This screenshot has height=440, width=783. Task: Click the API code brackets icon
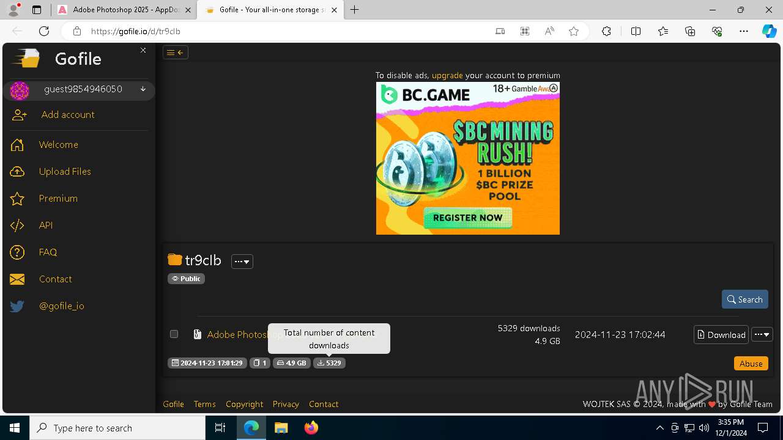tap(17, 226)
